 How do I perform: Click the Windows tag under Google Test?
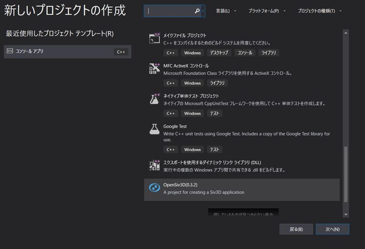click(x=193, y=150)
